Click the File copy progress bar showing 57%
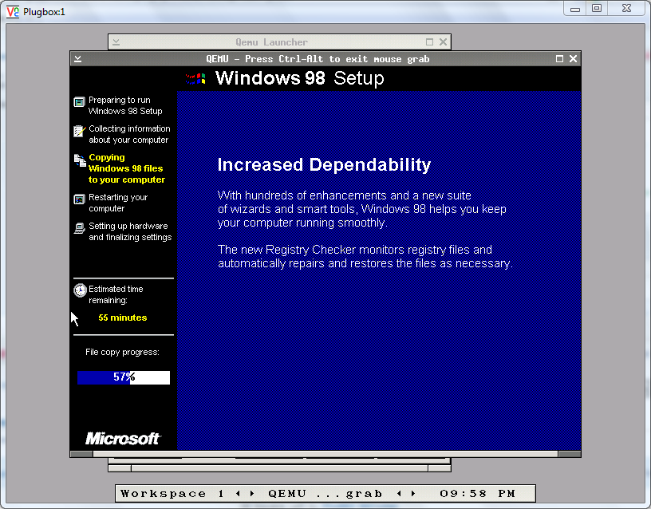Image resolution: width=651 pixels, height=509 pixels. pos(124,377)
